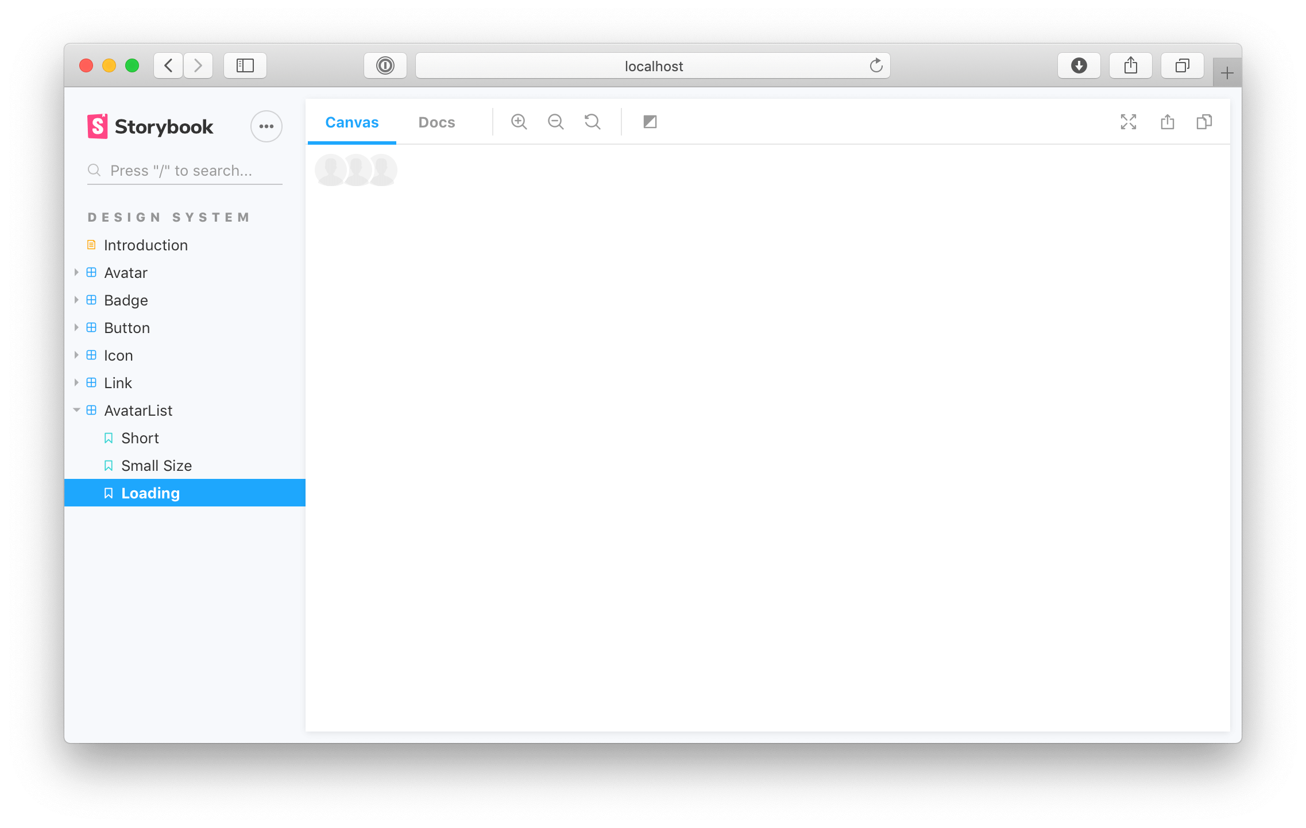
Task: Select the Canvas tab
Action: [352, 122]
